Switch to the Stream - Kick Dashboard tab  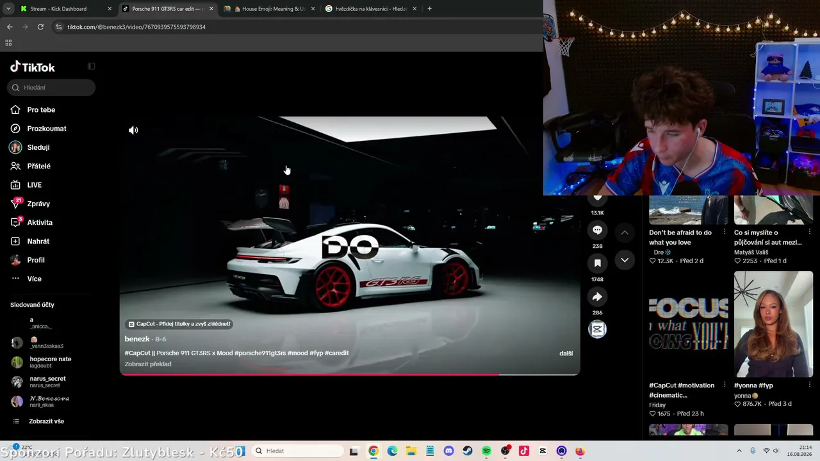(x=66, y=9)
